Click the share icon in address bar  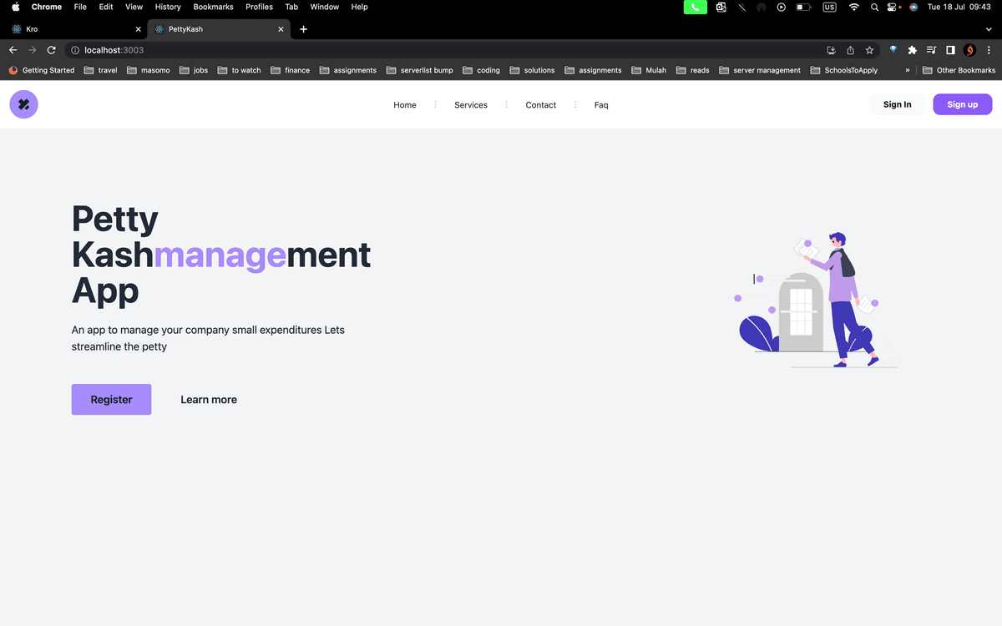(850, 50)
